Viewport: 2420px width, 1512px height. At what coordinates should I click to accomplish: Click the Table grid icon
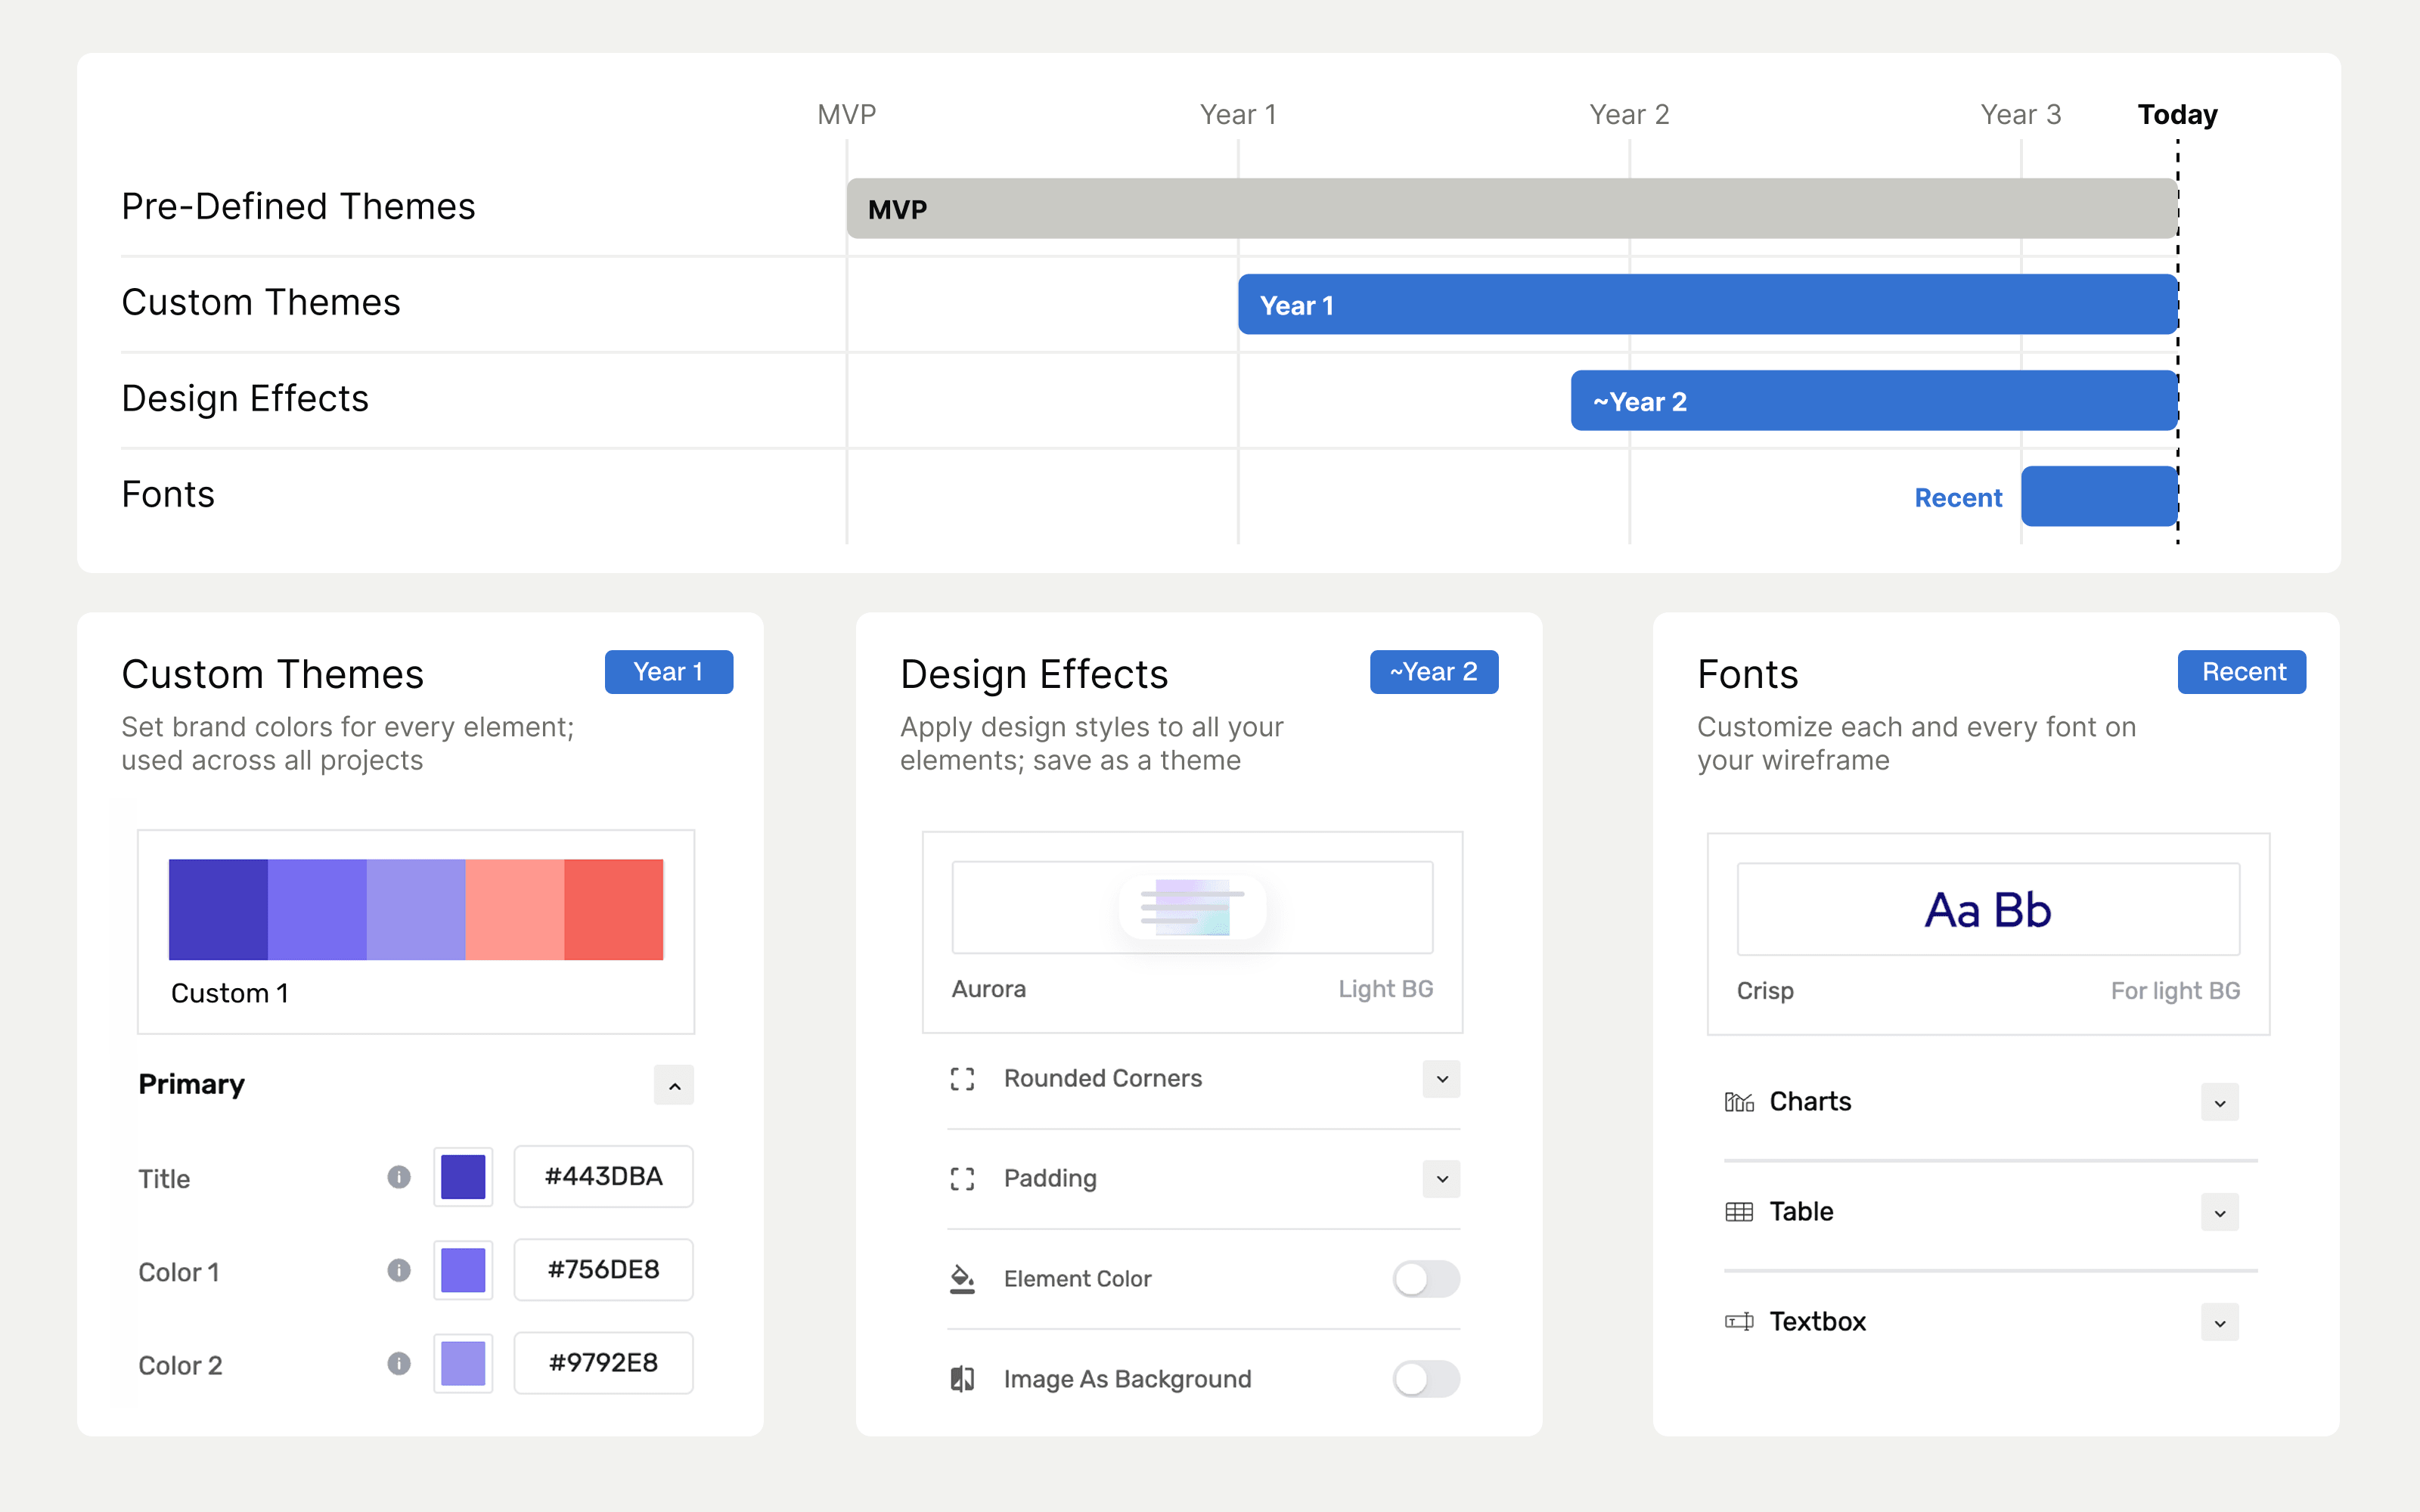[1739, 1212]
